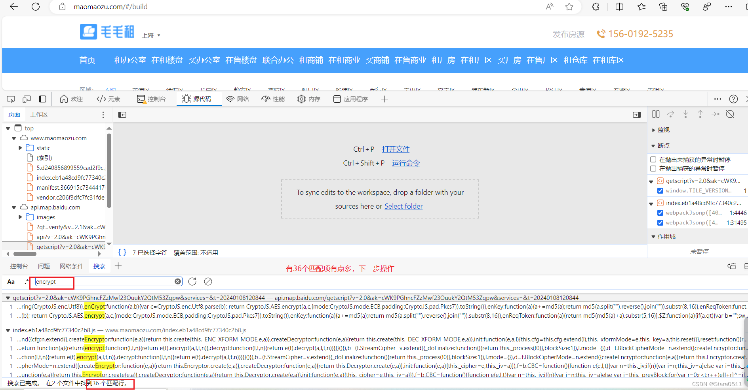Screen dimensions: 748x390
Task: Pause script execution button
Action: (x=656, y=114)
